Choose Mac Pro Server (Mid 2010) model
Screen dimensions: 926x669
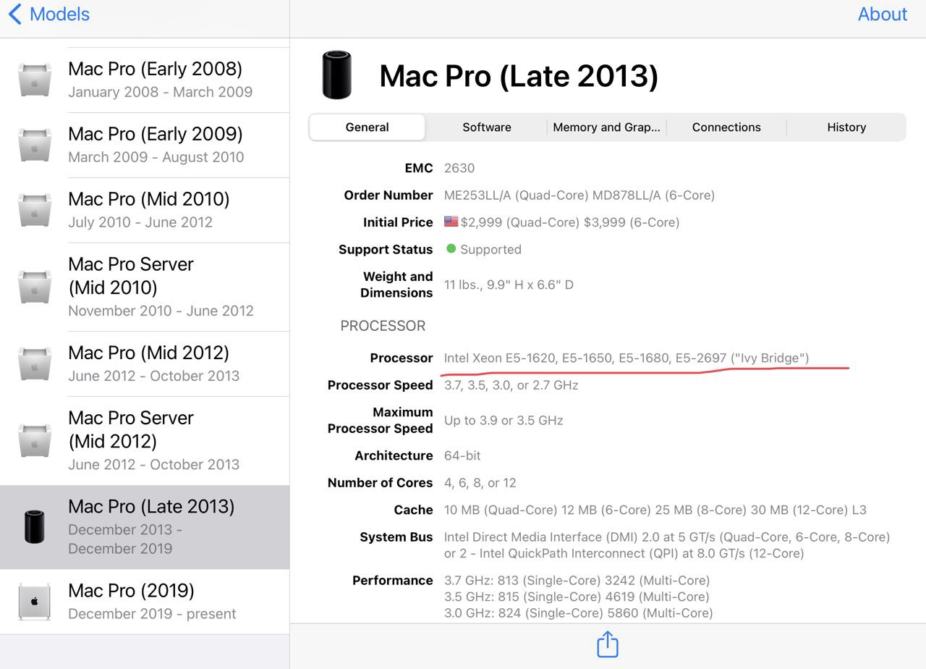click(145, 287)
